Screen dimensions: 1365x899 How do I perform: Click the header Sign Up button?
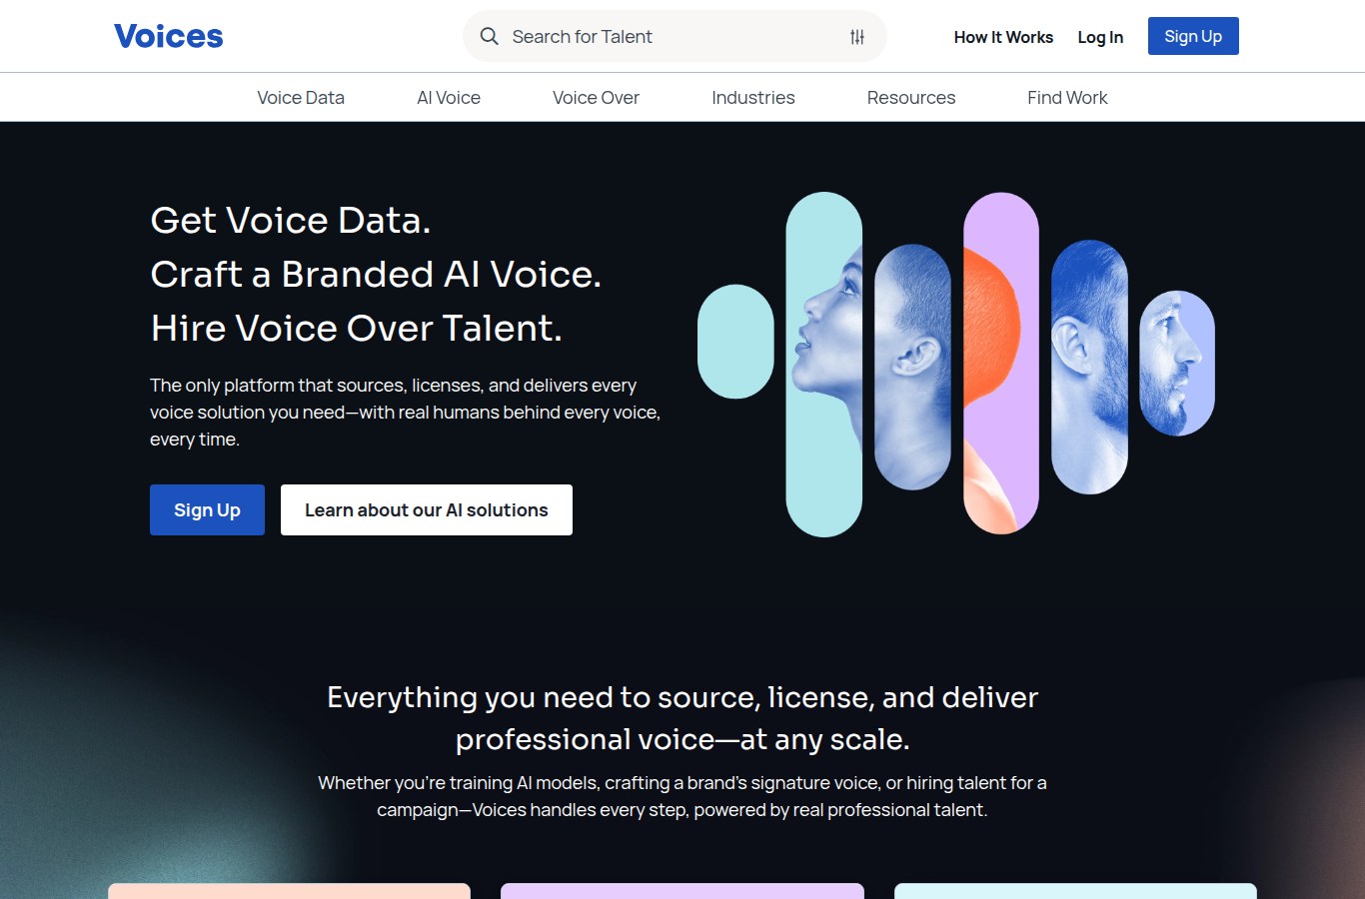point(1193,36)
